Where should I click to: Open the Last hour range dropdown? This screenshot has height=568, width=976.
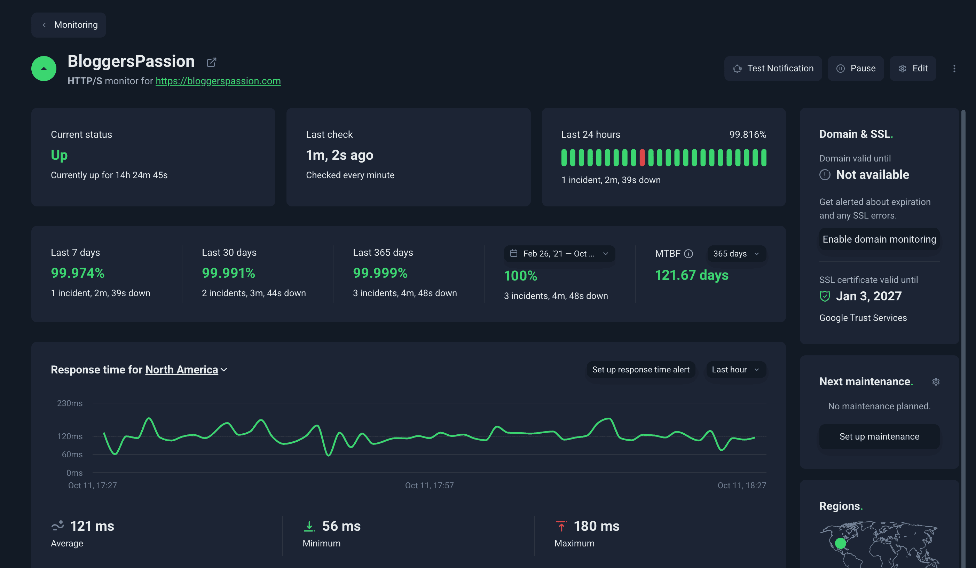point(736,370)
